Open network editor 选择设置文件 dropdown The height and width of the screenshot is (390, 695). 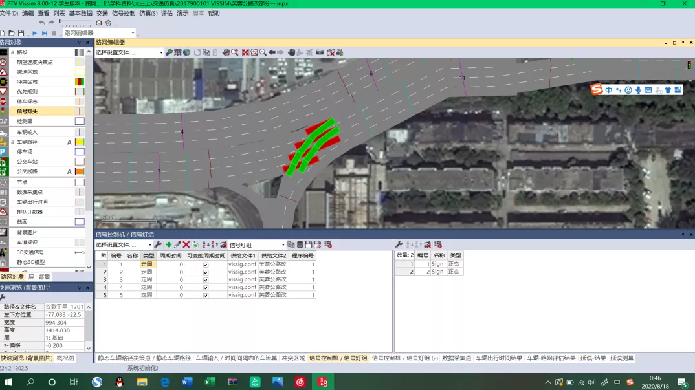click(161, 52)
